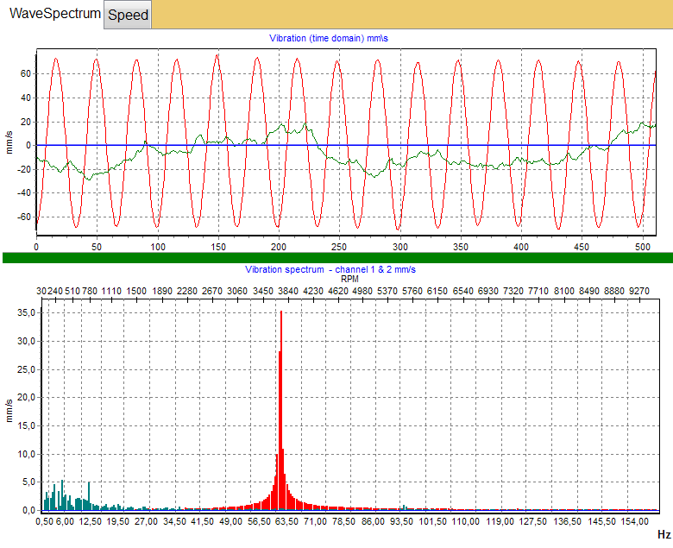Click the Hz axis unit label
673x548 pixels.
664,534
